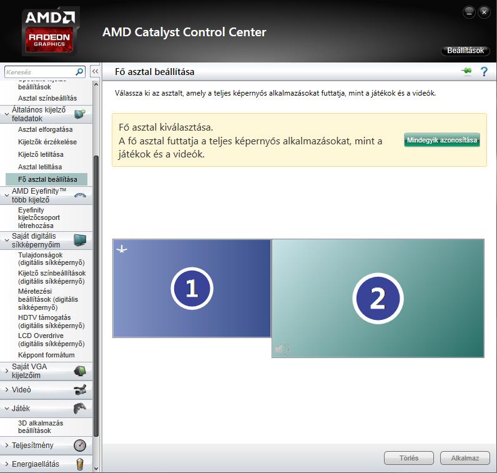
Task: Click sidebar scrollbar down arrow
Action: pyautogui.click(x=96, y=469)
